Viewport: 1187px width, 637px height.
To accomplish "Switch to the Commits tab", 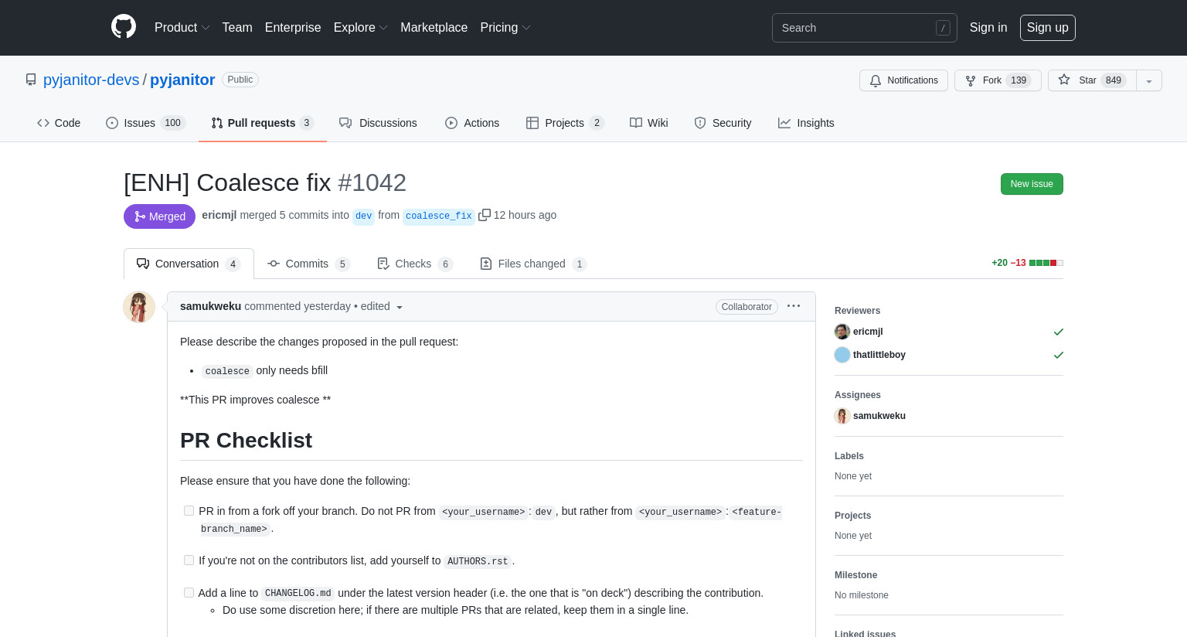I will [x=308, y=264].
